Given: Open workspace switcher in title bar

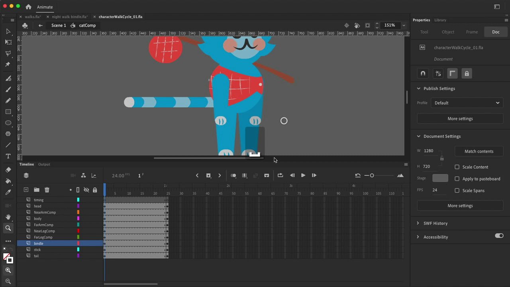Looking at the screenshot, I should pos(497,7).
